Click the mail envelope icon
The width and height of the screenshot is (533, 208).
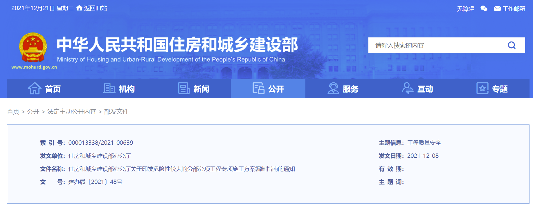[497, 9]
